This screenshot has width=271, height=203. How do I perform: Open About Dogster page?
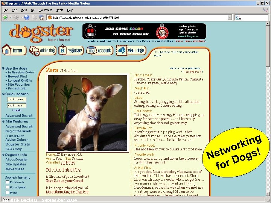click(x=17, y=160)
